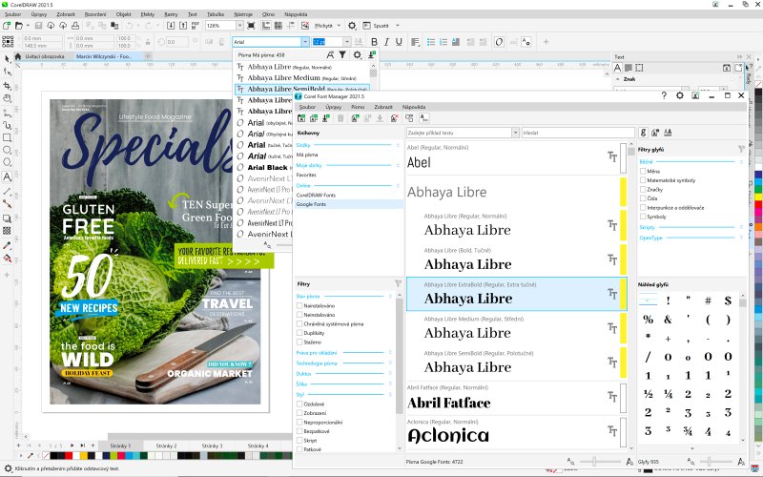
Task: Open the Přichytit snap dropdown
Action: 339,26
